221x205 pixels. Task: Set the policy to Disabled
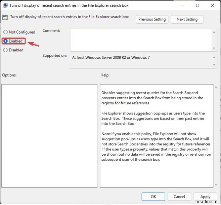[x=5, y=50]
